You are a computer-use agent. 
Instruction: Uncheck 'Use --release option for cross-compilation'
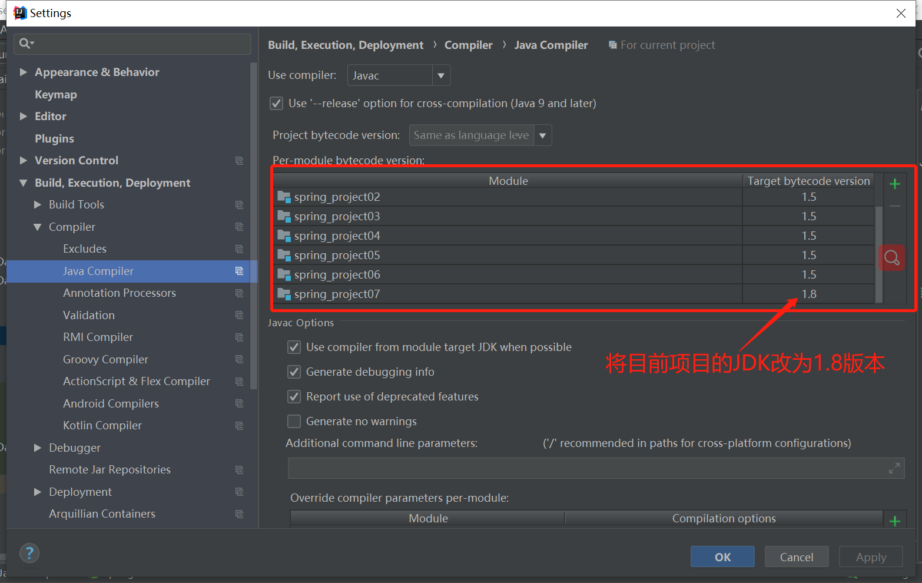click(x=276, y=103)
